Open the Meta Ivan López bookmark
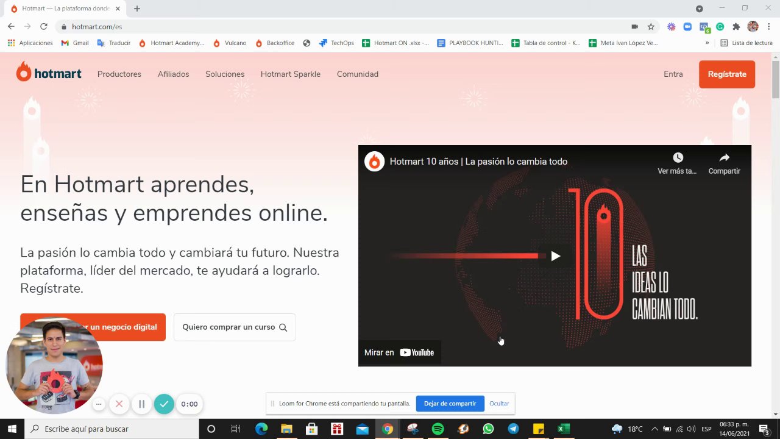780x439 pixels. [623, 43]
